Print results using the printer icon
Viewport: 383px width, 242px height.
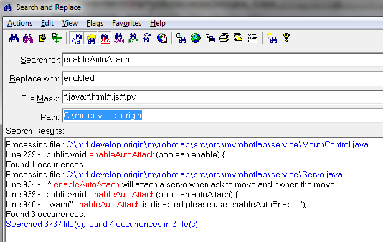pyautogui.click(x=224, y=38)
